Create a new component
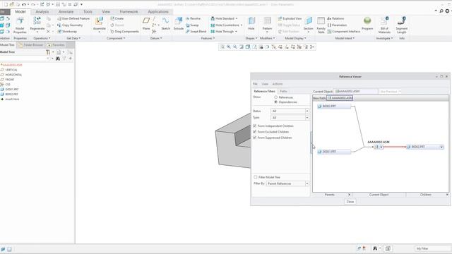Image resolution: width=452 pixels, height=254 pixels. (117, 18)
